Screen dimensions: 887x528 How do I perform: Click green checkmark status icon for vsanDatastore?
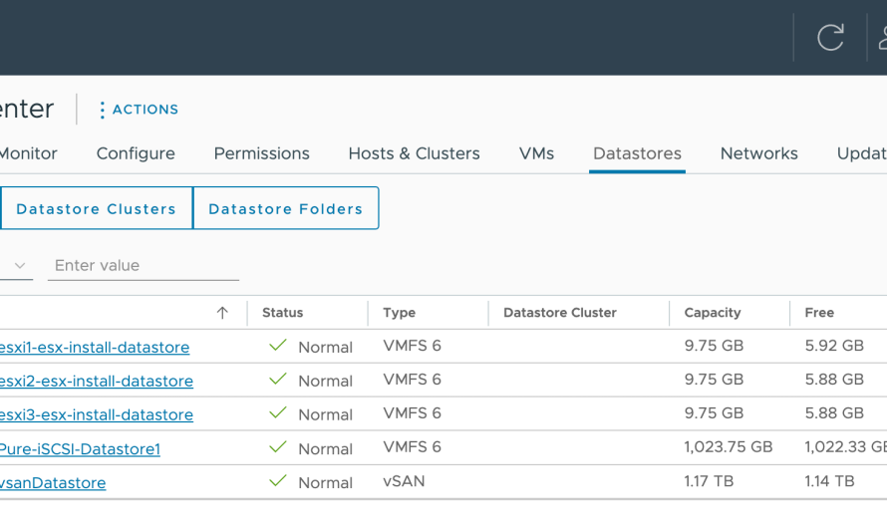(x=278, y=481)
